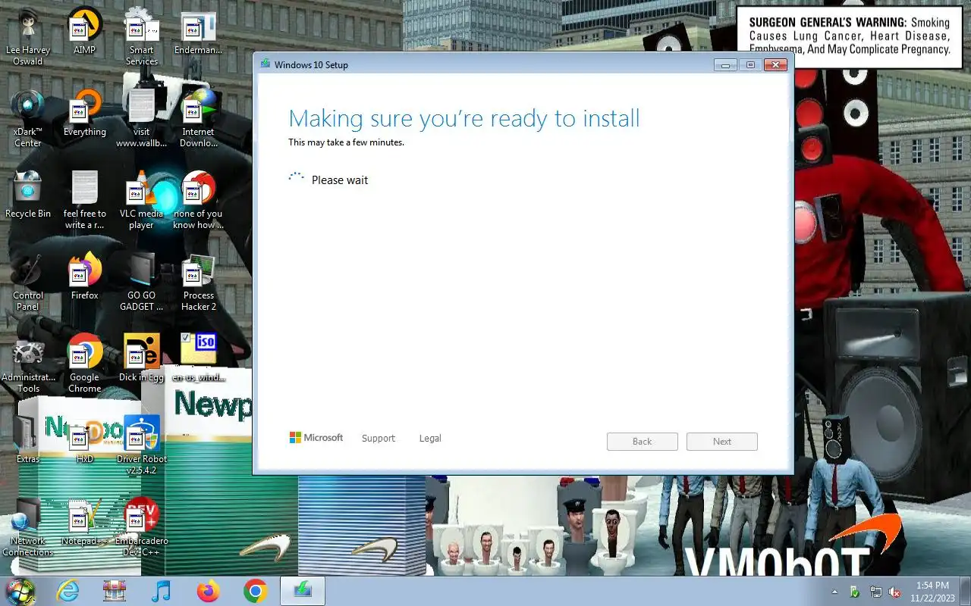The width and height of the screenshot is (971, 606).
Task: Open the Enderman desktop shortcut
Action: tap(199, 31)
